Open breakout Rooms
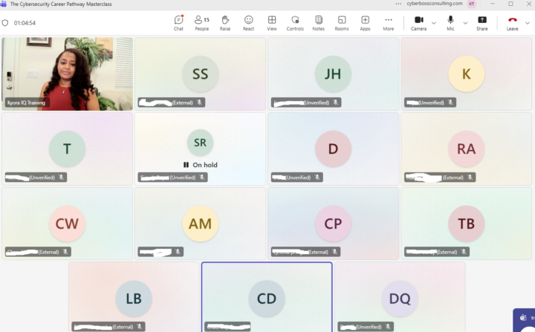535x332 pixels. [x=342, y=23]
